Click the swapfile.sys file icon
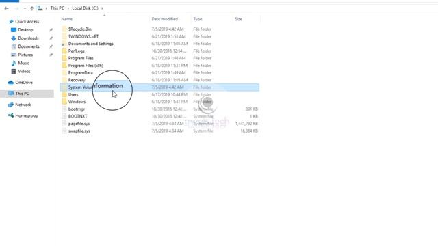This screenshot has width=438, height=246. click(x=64, y=131)
